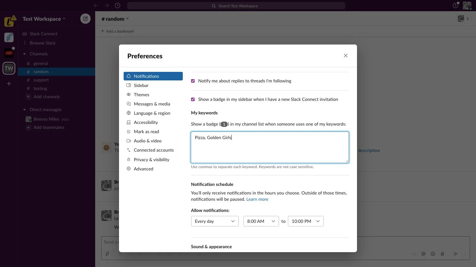476x267 pixels.
Task: Click the add workspace plus icon
Action: [x=9, y=84]
